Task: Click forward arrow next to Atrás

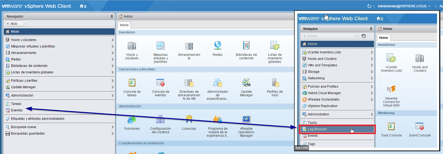Action: point(26,24)
